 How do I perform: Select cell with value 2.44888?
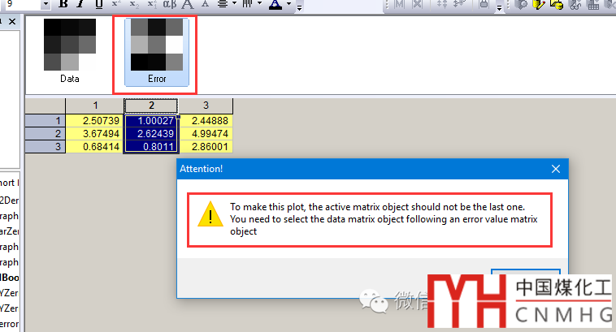tap(206, 120)
